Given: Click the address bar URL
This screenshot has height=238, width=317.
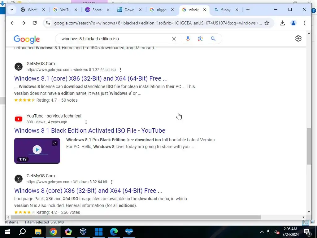Looking at the screenshot, I should click(x=158, y=23).
